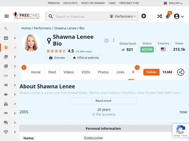Click the sidebar links chain icon
This screenshot has width=189, height=141.
pyautogui.click(x=6, y=76)
